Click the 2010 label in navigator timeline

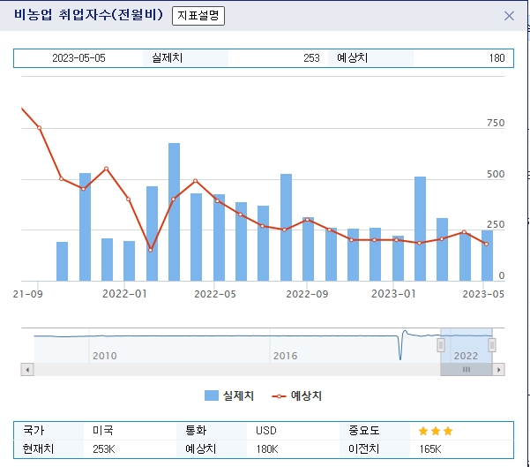pyautogui.click(x=105, y=356)
